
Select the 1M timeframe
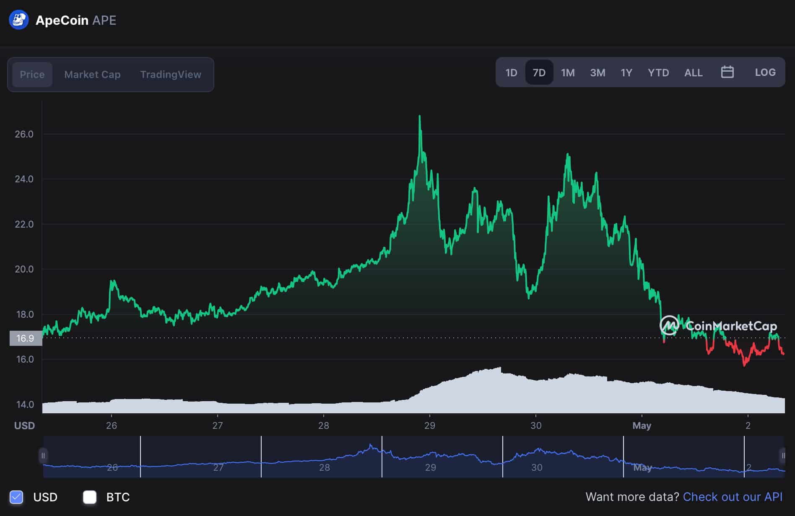pos(567,72)
